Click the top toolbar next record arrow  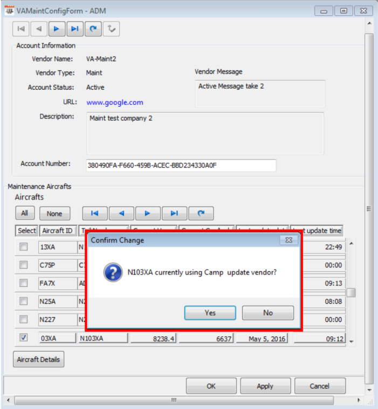(x=57, y=29)
